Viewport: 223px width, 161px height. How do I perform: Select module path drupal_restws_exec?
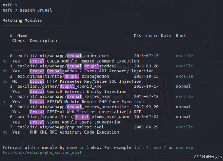click(64, 97)
